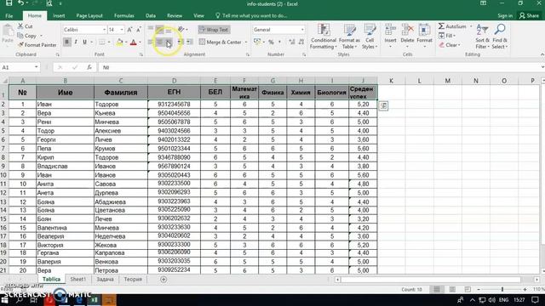Toggle Italic formatting
The height and width of the screenshot is (306, 545).
[76, 42]
